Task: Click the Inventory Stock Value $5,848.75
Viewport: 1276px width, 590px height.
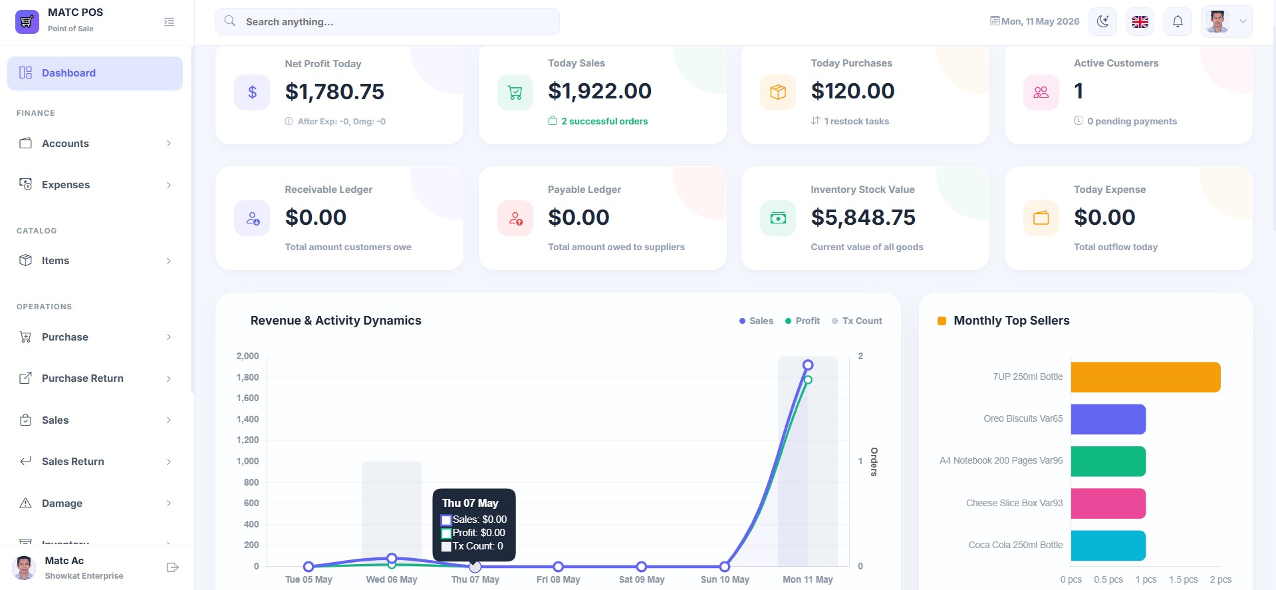Action: tap(863, 218)
